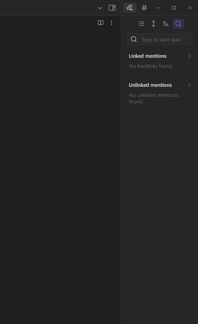Maximize the Obsidian window
Image resolution: width=198 pixels, height=324 pixels.
pos(174,8)
